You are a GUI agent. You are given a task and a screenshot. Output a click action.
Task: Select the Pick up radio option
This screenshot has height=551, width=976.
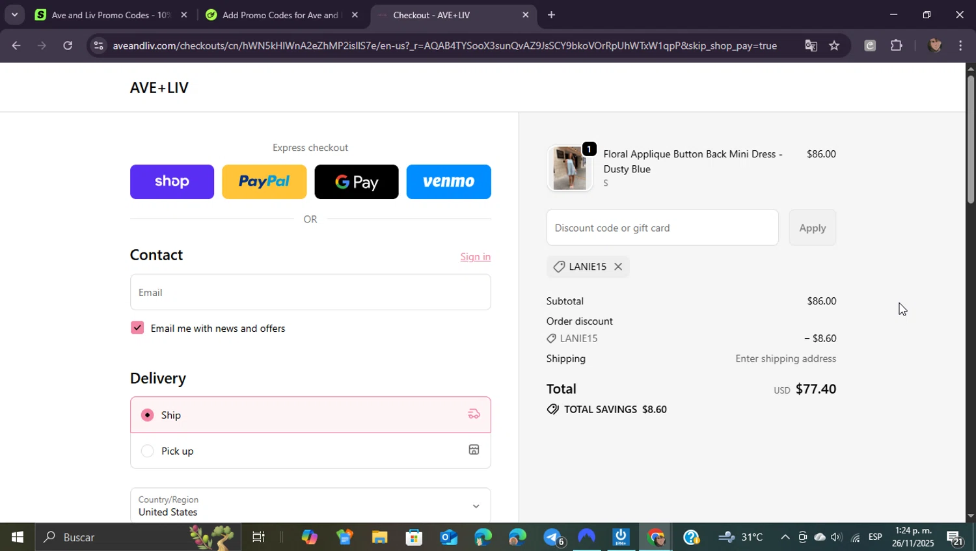click(x=148, y=451)
